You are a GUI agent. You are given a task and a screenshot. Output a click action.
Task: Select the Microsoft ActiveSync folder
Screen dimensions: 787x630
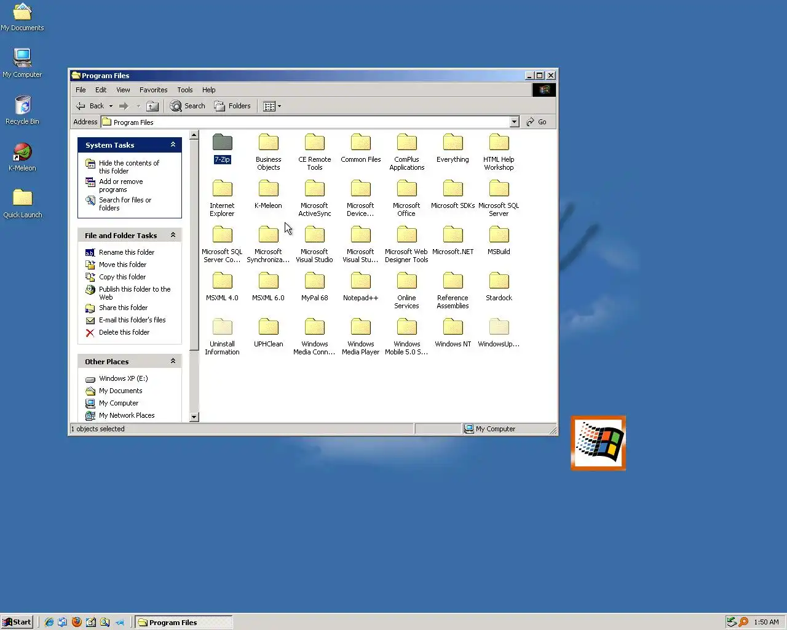click(x=314, y=197)
